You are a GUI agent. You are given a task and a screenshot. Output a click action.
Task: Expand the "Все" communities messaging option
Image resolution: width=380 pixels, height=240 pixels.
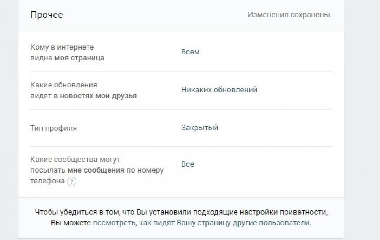(188, 164)
